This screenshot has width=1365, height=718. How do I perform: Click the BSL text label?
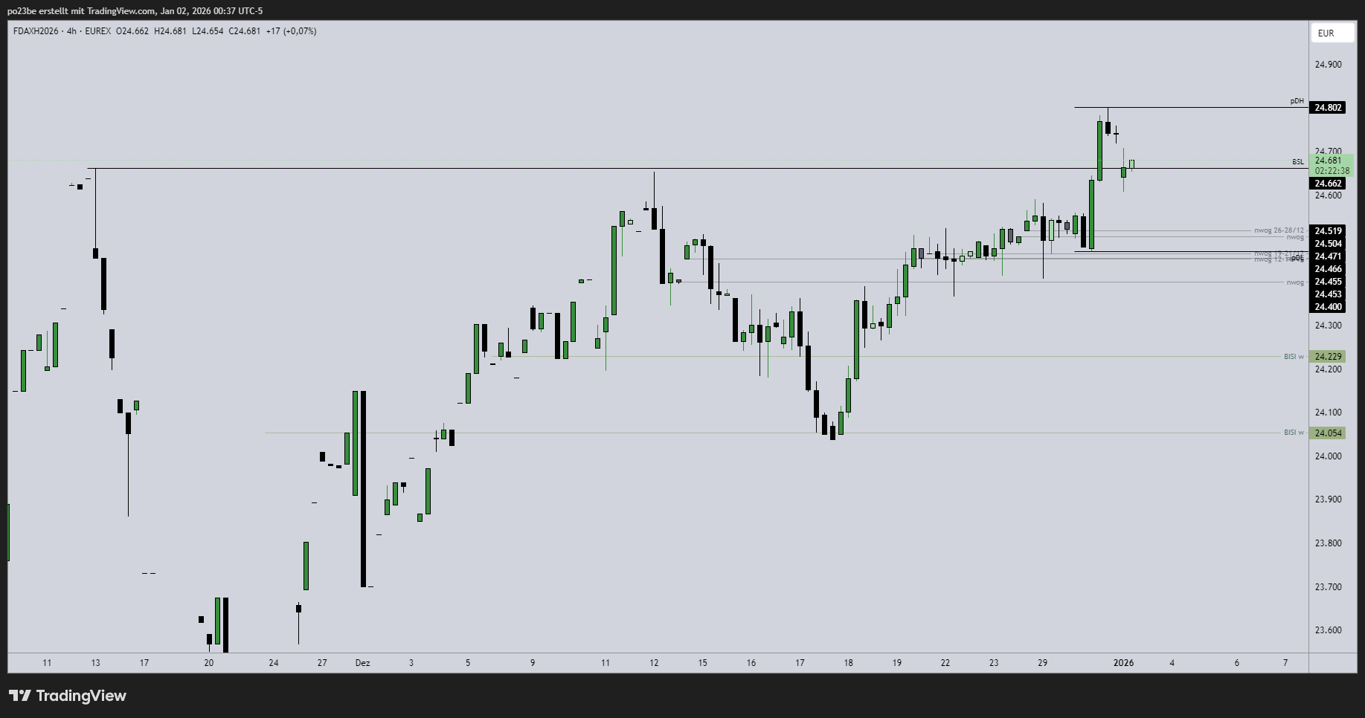point(1297,162)
